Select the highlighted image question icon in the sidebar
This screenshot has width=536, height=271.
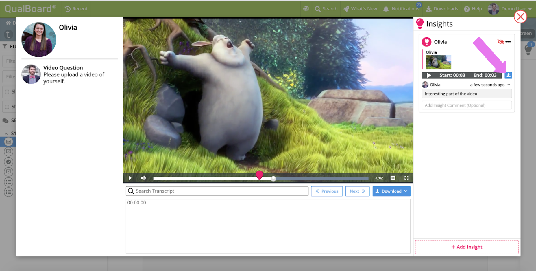point(9,142)
